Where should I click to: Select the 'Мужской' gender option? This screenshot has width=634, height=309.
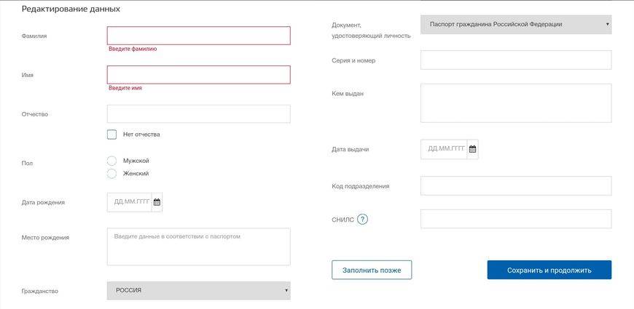[111, 161]
